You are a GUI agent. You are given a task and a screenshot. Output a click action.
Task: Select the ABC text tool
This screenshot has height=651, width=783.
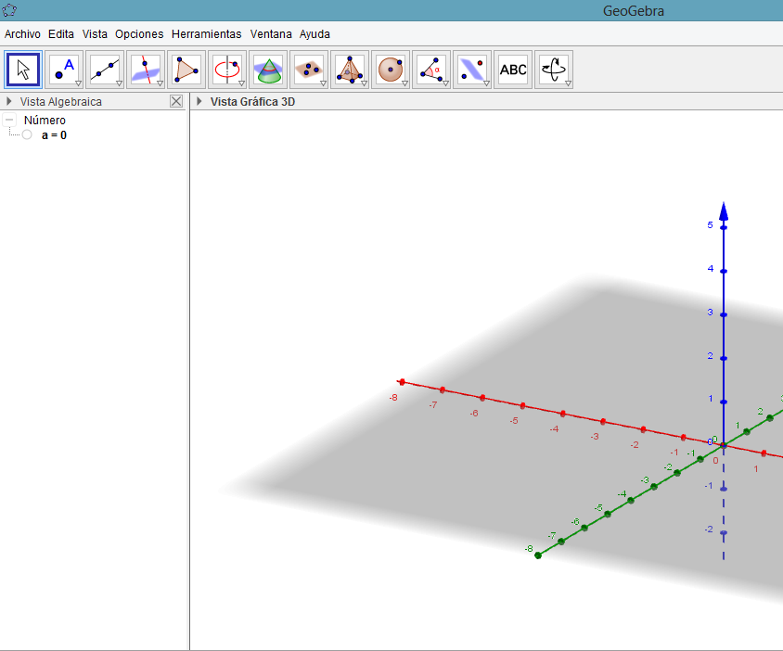click(513, 70)
